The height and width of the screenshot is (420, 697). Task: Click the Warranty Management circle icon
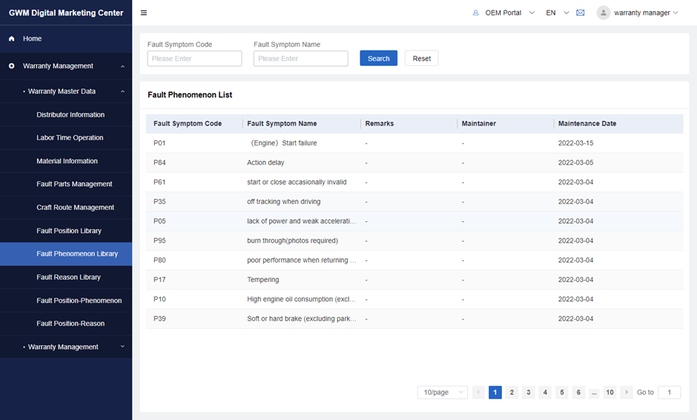(12, 66)
